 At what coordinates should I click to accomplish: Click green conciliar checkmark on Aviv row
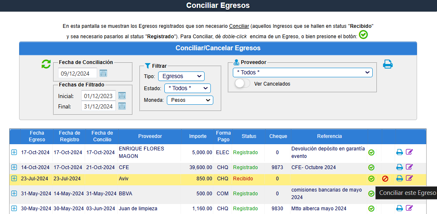(371, 179)
